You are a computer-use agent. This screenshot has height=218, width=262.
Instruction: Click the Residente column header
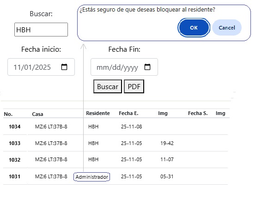pyautogui.click(x=98, y=113)
